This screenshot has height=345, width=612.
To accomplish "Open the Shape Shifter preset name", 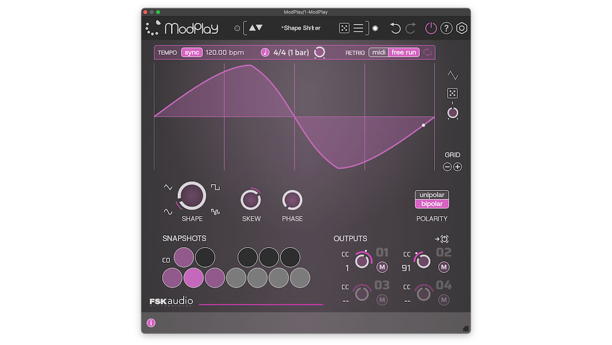I will 301,28.
